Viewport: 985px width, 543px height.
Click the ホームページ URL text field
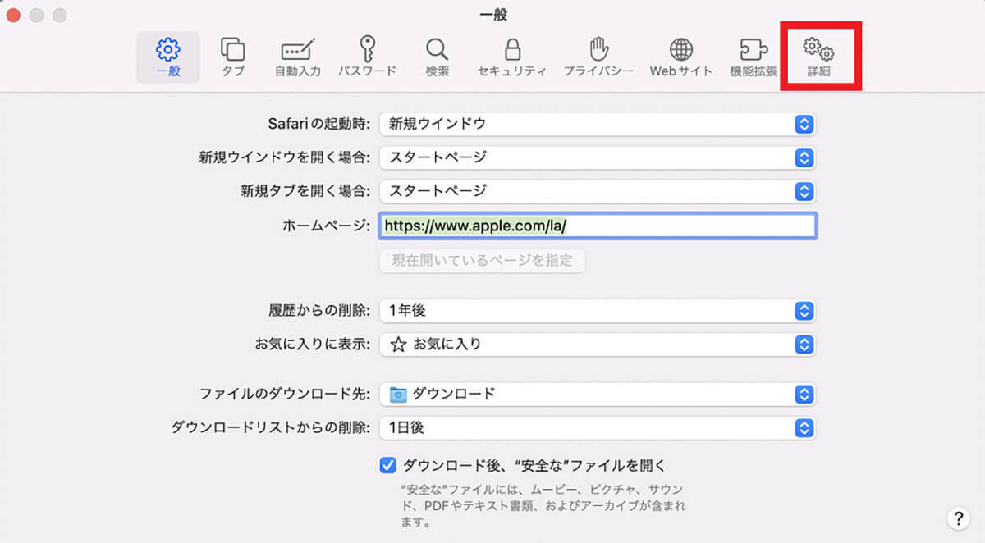pyautogui.click(x=597, y=226)
